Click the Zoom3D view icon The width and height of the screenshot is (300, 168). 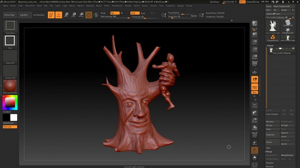coord(255,120)
